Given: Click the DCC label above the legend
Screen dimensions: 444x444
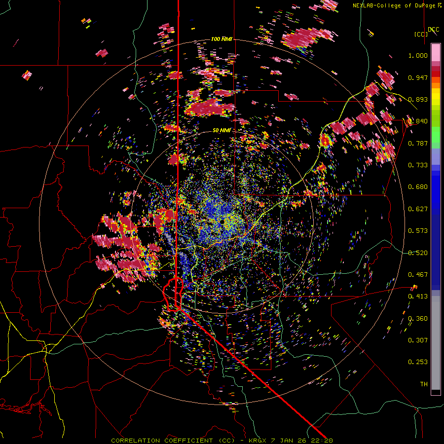Looking at the screenshot, I should click(x=433, y=30).
